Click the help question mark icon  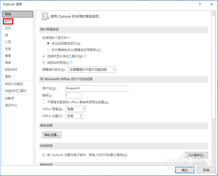click(200, 4)
